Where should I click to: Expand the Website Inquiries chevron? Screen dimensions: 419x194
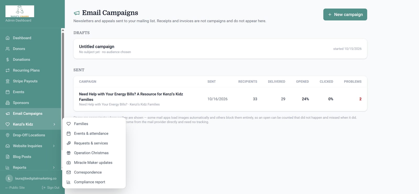point(54,146)
